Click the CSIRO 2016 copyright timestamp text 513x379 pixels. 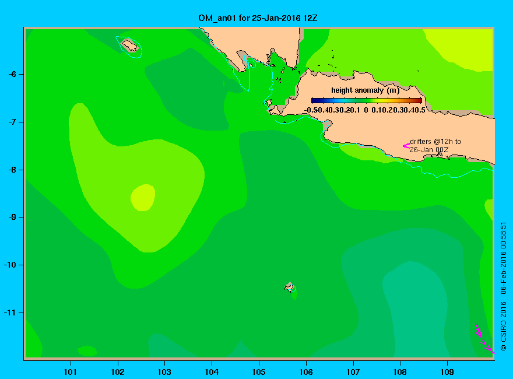(504, 286)
